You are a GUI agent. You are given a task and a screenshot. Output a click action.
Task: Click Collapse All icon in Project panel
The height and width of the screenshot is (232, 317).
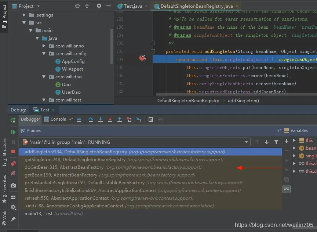point(87,6)
